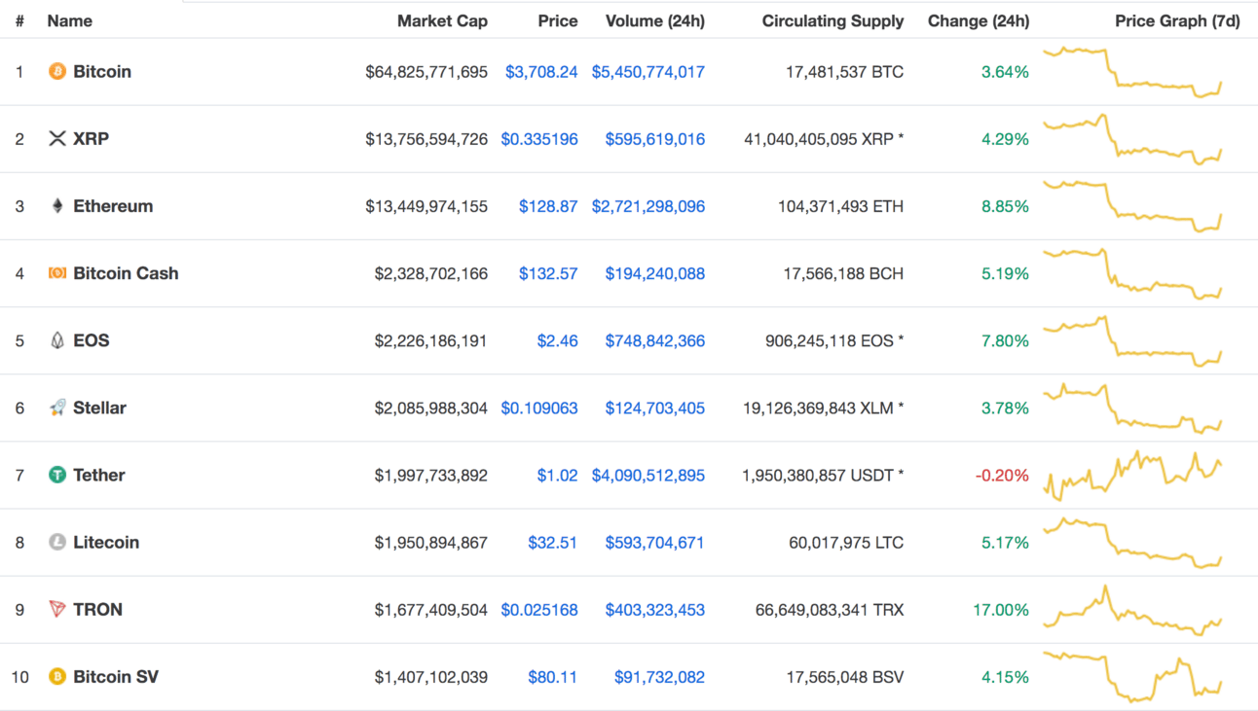Open Stellar's 7-day price graph

pyautogui.click(x=1132, y=408)
